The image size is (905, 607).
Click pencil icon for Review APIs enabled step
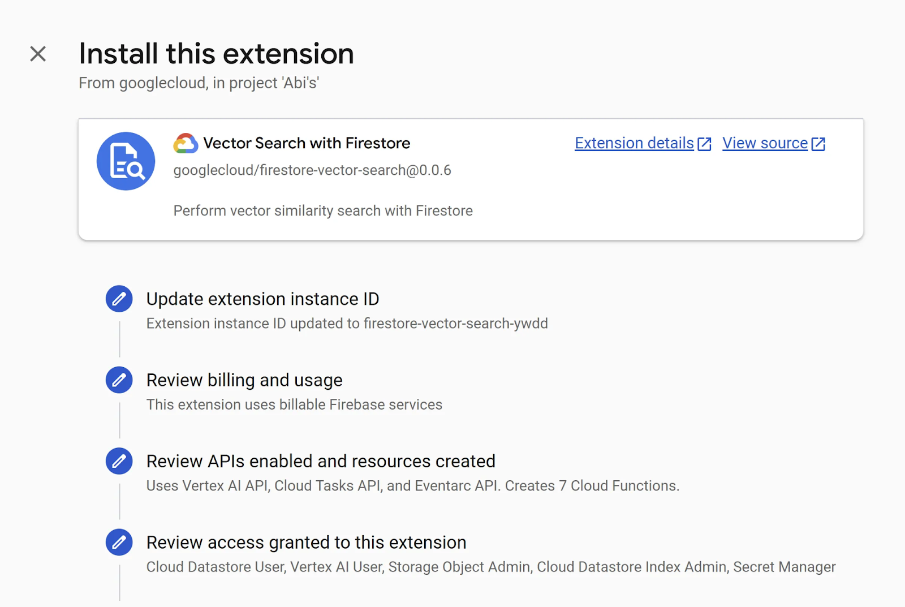[x=119, y=461]
